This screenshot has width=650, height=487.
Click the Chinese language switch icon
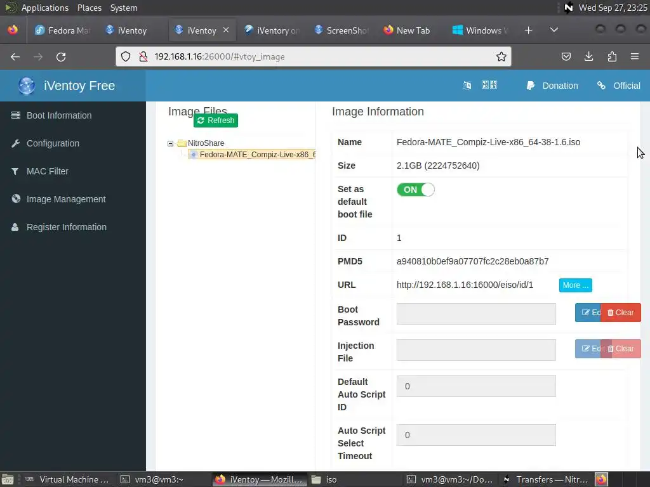489,85
